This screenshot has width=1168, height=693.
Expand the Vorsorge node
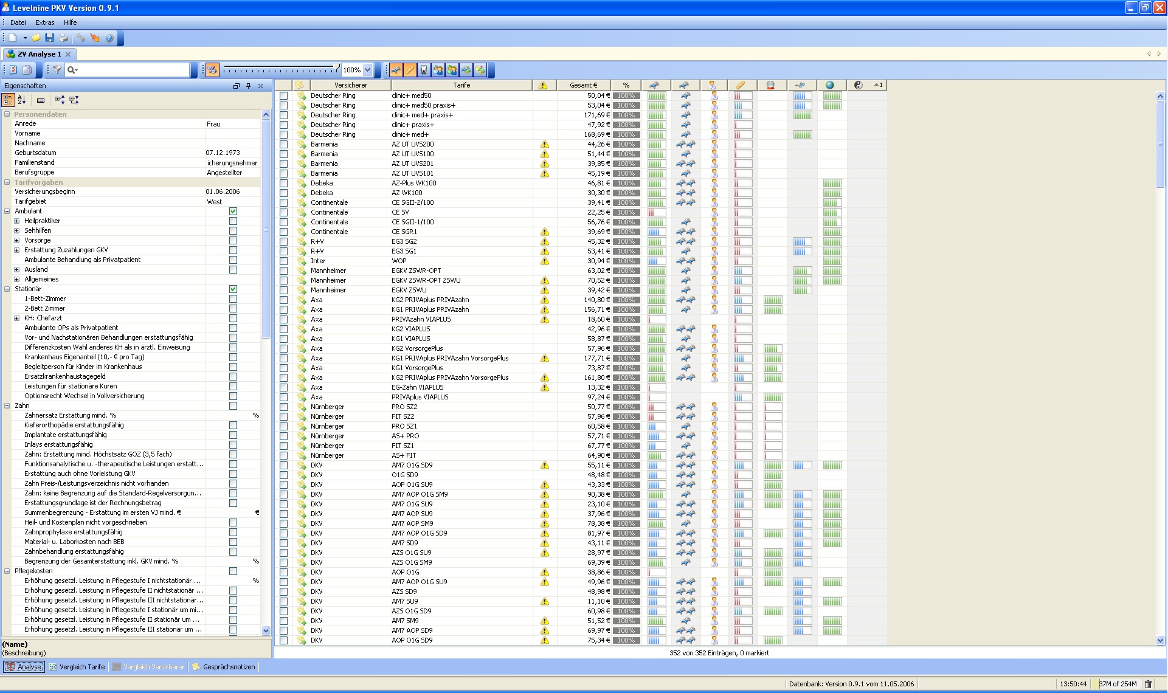point(17,240)
